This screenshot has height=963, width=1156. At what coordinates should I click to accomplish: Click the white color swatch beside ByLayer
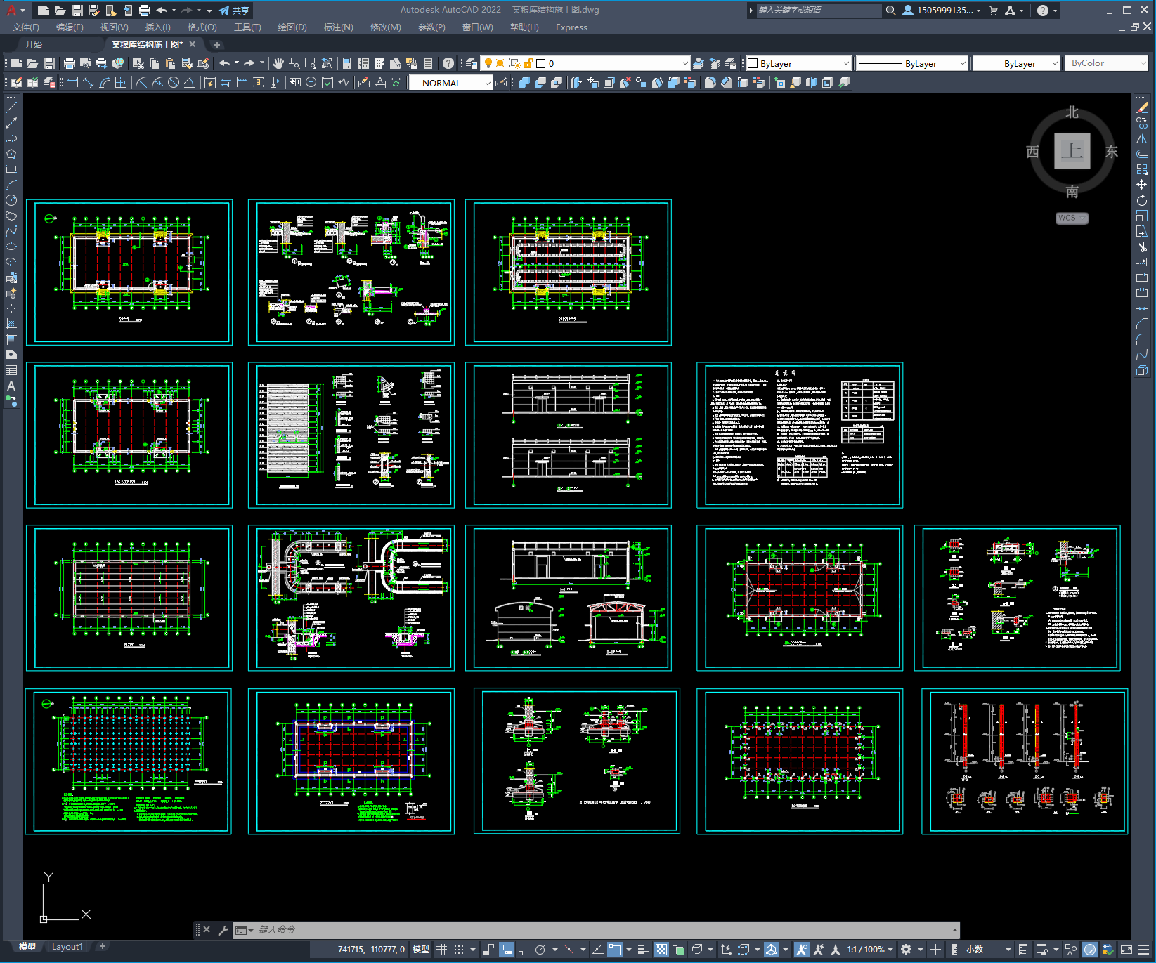[753, 63]
